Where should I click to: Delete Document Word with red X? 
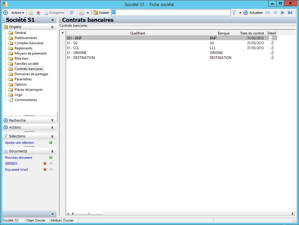tap(45, 169)
